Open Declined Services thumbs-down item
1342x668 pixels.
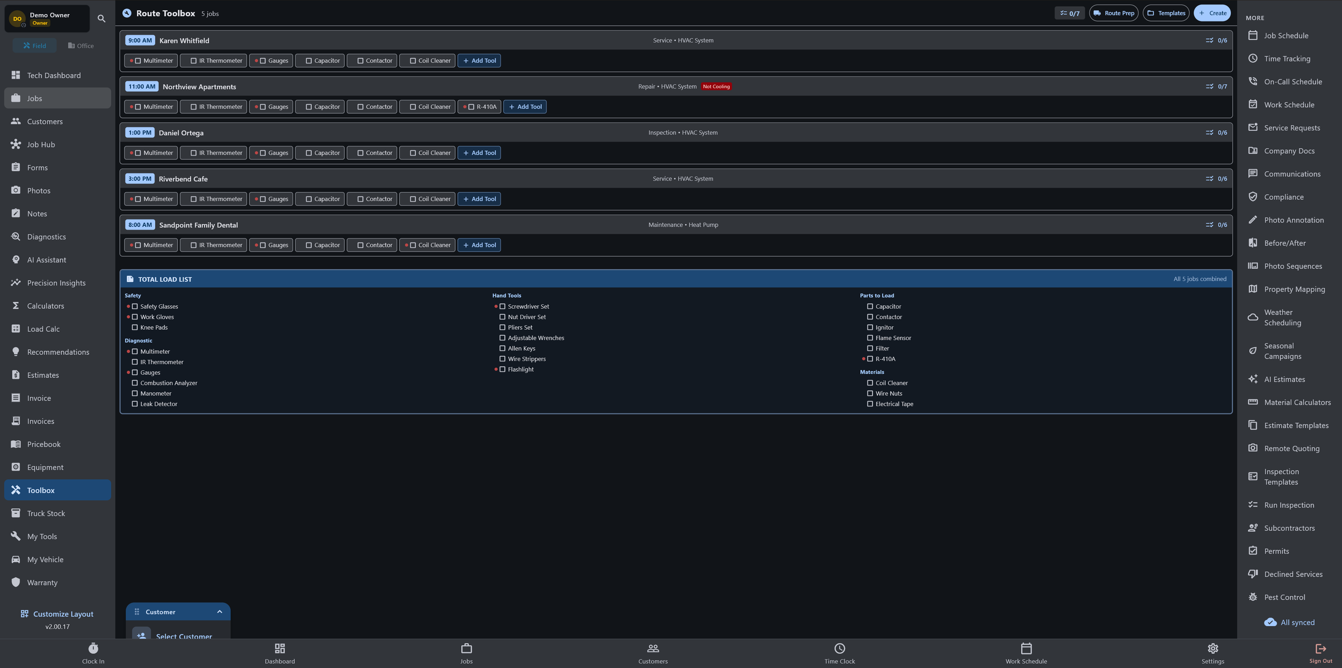click(1289, 574)
